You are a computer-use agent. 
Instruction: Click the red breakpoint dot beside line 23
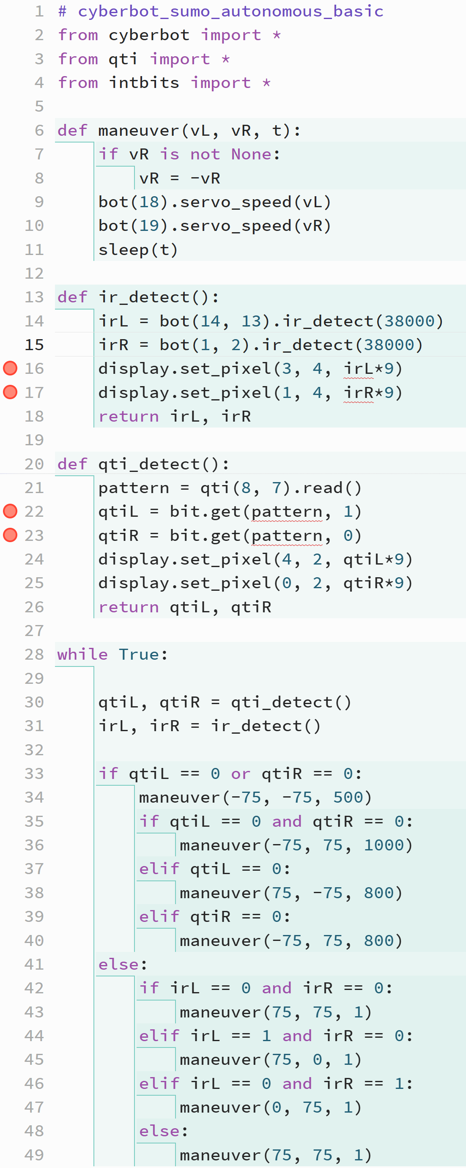click(10, 535)
